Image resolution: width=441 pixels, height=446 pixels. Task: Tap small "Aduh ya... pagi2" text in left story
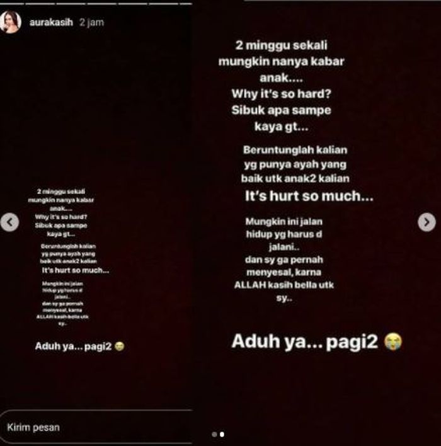click(73, 346)
